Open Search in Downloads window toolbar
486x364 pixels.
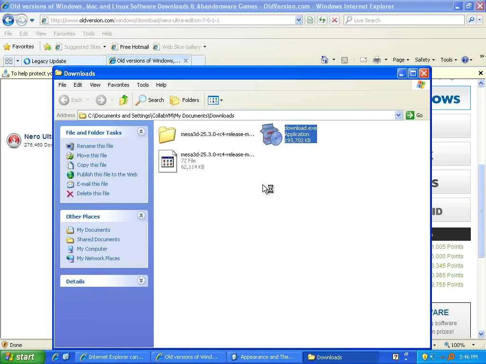(x=150, y=100)
